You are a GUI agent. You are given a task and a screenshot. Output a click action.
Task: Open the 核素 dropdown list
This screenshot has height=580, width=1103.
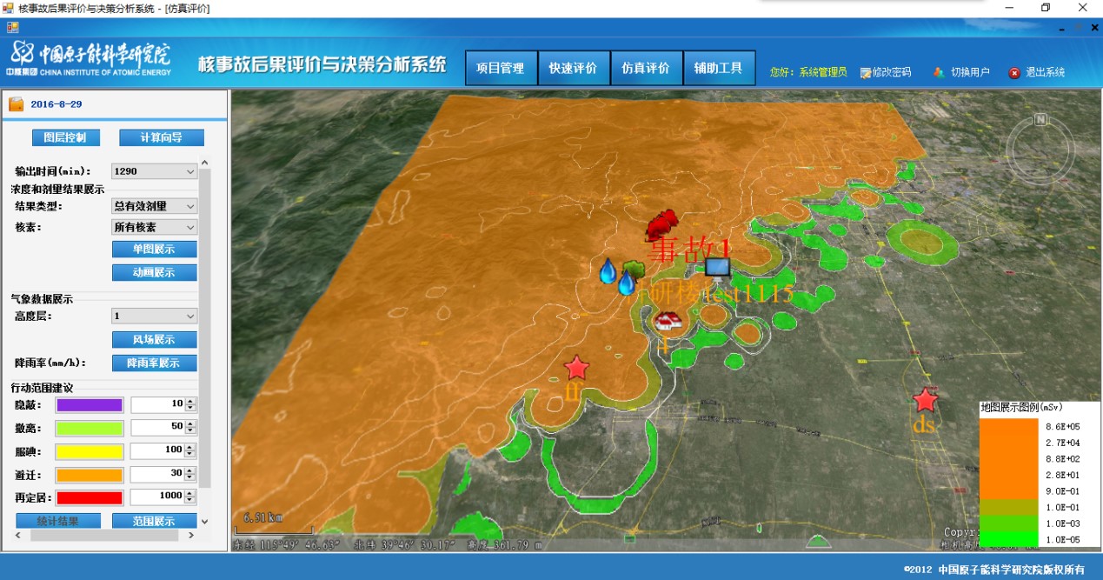[x=154, y=227]
